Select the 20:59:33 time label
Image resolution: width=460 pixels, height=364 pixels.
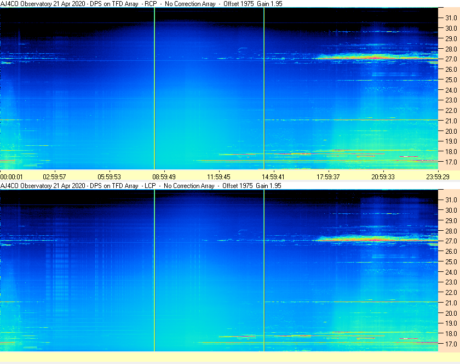point(383,177)
